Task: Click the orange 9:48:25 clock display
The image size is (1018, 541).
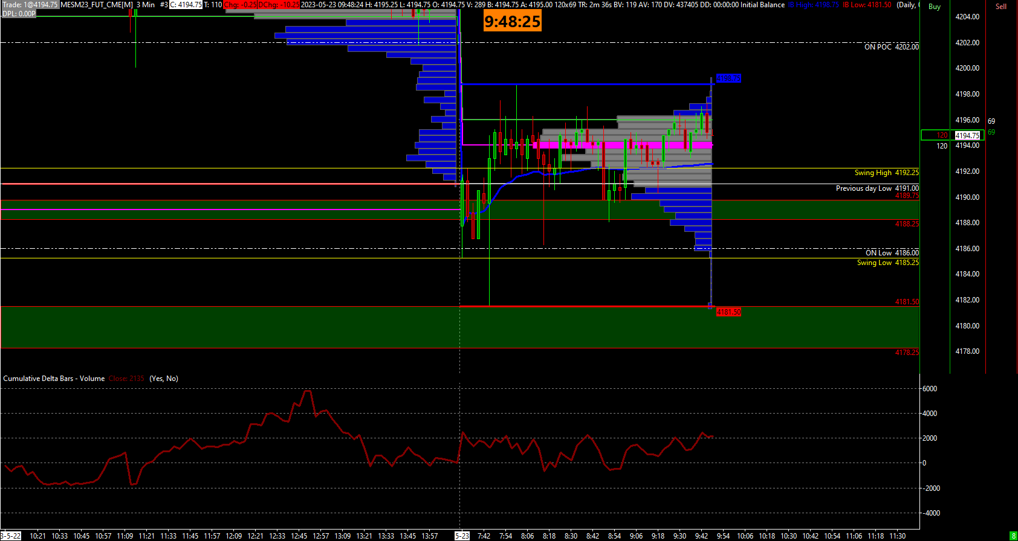Action: pos(513,22)
